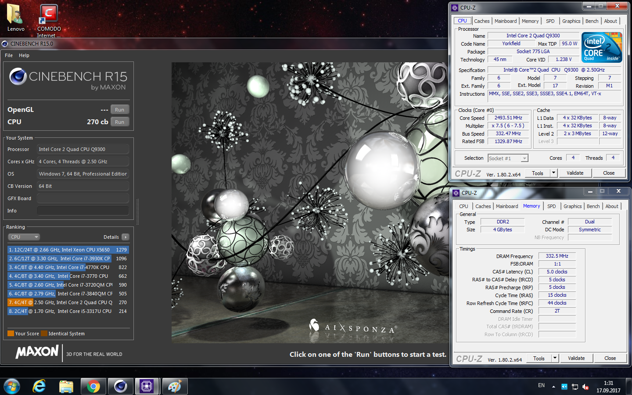
Task: Click the Cinebench R15 sphere logo
Action: click(18, 76)
